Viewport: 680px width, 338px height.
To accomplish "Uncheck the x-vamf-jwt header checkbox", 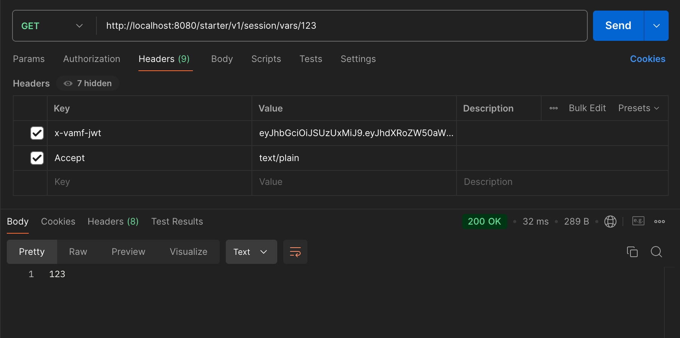I will point(37,133).
